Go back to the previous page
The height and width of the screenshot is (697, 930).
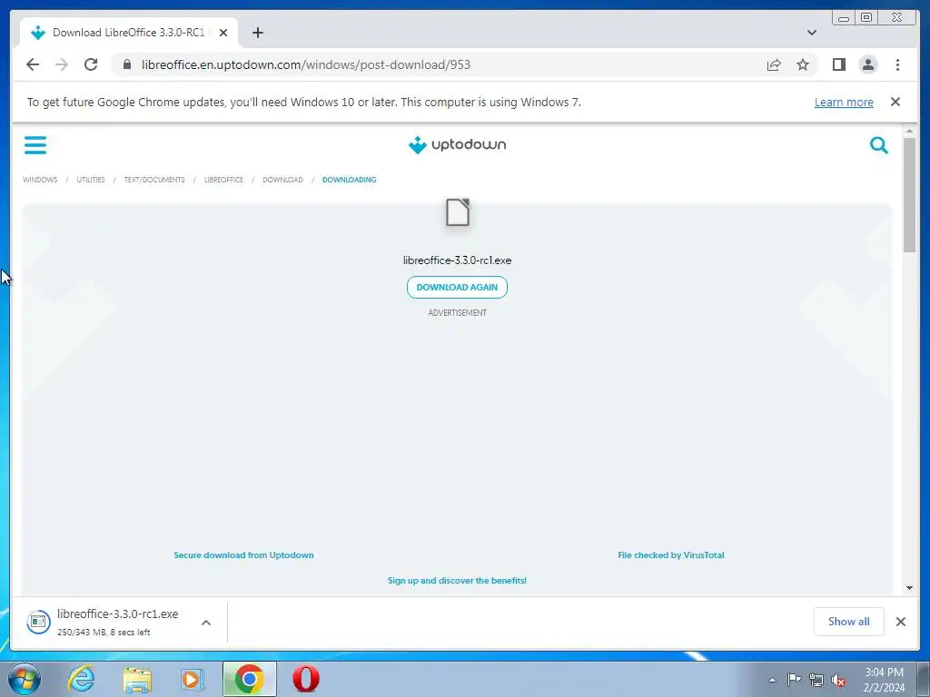click(33, 64)
